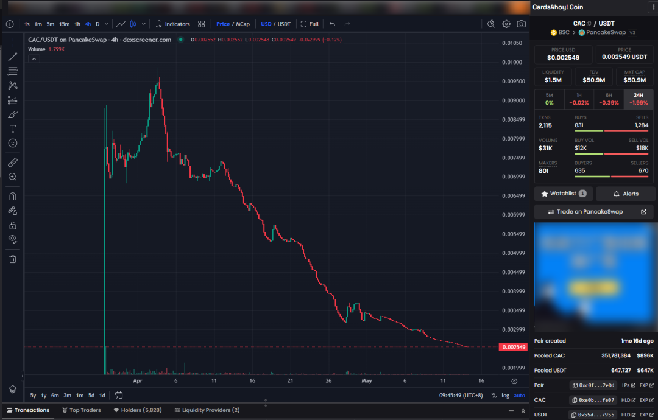
Task: Toggle chart denomination to USDT
Action: click(x=284, y=24)
